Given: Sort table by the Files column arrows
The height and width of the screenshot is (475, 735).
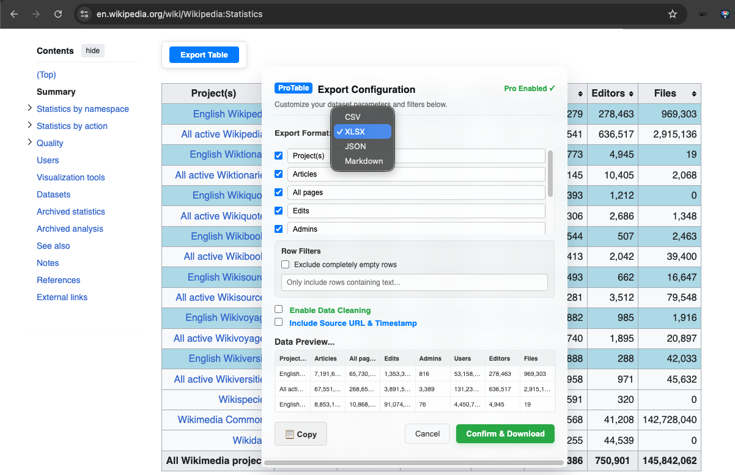Looking at the screenshot, I should 694,94.
